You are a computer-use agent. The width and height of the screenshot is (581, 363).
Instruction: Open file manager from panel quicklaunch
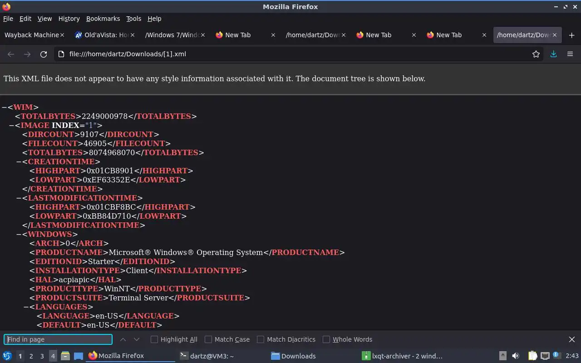65,356
